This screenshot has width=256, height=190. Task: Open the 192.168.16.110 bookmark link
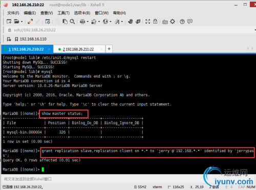[x=31, y=39]
